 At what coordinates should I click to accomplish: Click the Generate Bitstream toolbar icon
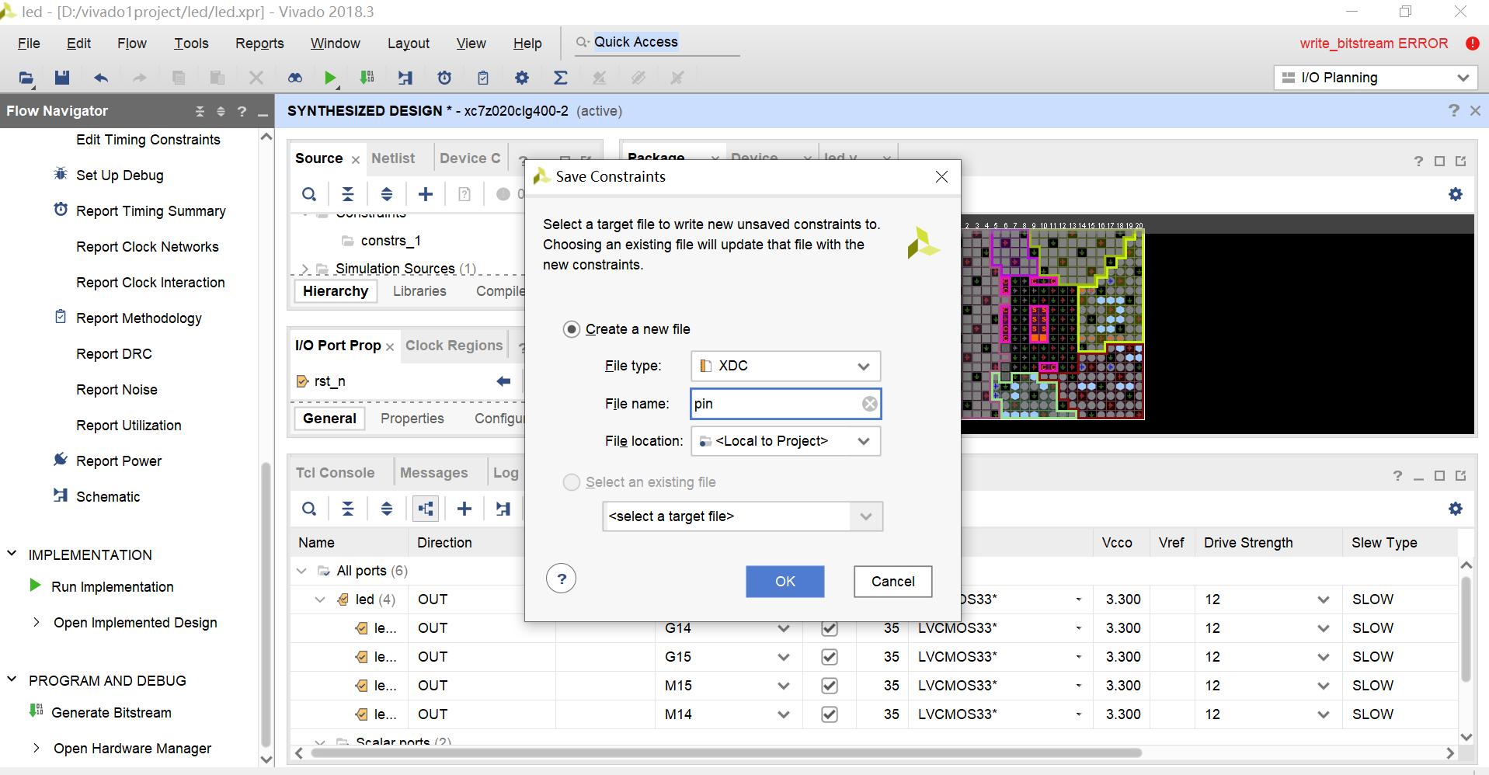tap(367, 78)
